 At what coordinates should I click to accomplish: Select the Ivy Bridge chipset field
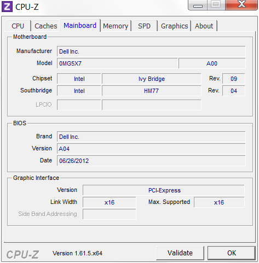(152, 79)
